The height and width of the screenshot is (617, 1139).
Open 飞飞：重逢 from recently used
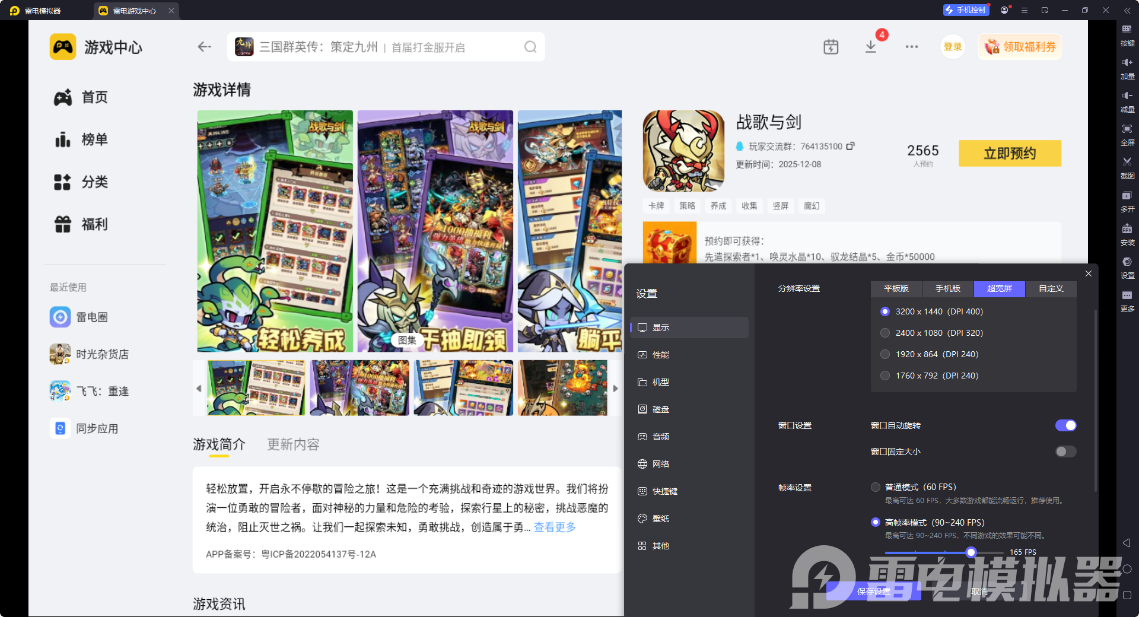pos(89,391)
